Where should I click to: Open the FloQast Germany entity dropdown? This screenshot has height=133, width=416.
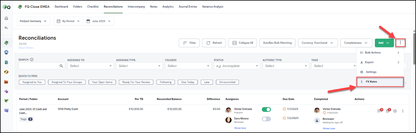tap(33, 21)
